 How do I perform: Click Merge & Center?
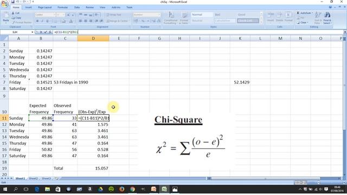click(x=117, y=21)
